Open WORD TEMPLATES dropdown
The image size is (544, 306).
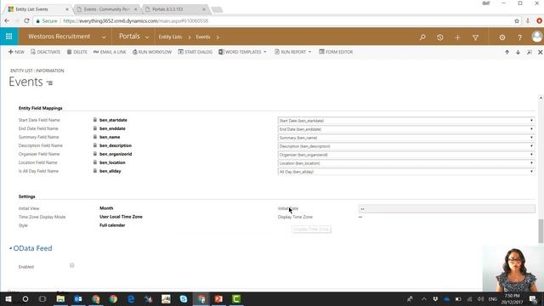click(242, 52)
